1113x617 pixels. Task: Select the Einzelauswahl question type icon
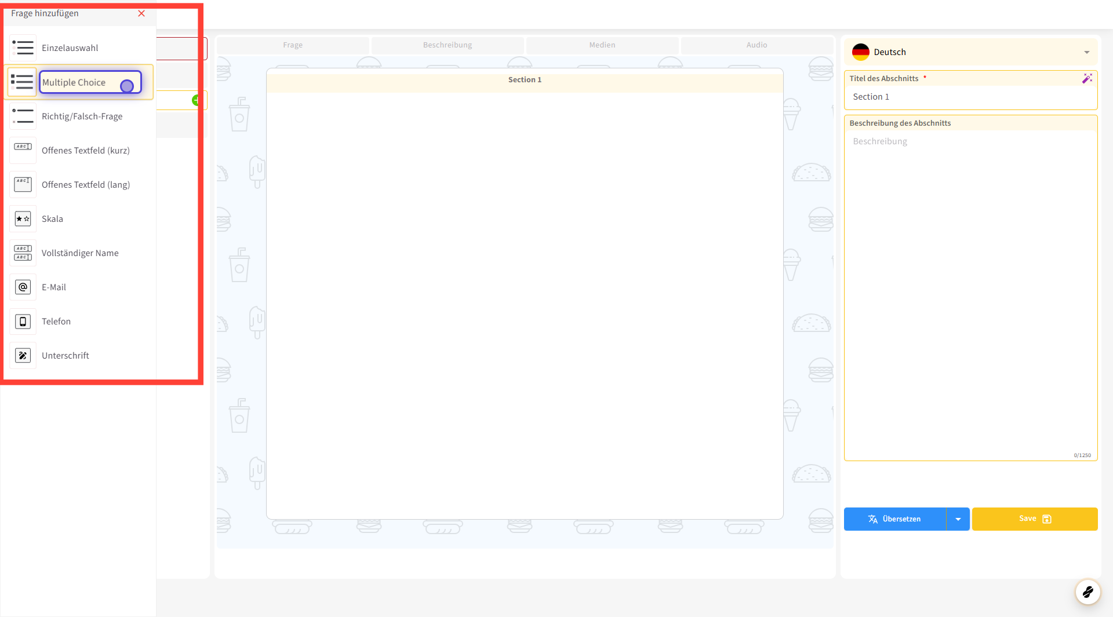coord(23,48)
